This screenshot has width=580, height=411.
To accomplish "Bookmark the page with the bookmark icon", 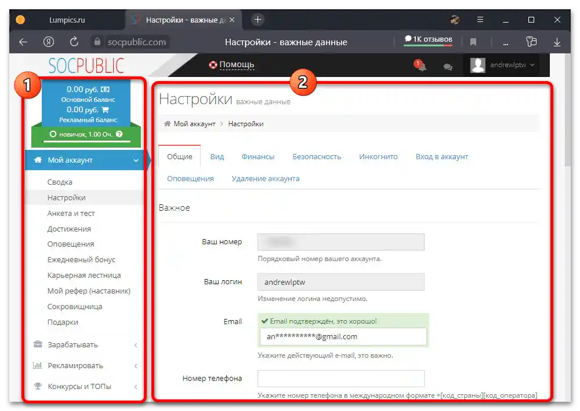I will point(473,42).
